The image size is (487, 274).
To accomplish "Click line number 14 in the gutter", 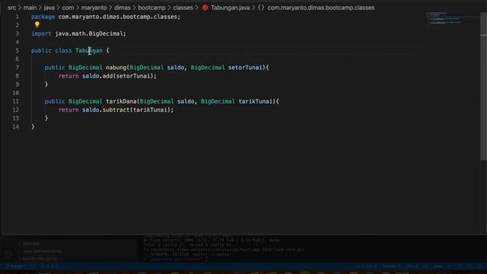I will [x=15, y=127].
